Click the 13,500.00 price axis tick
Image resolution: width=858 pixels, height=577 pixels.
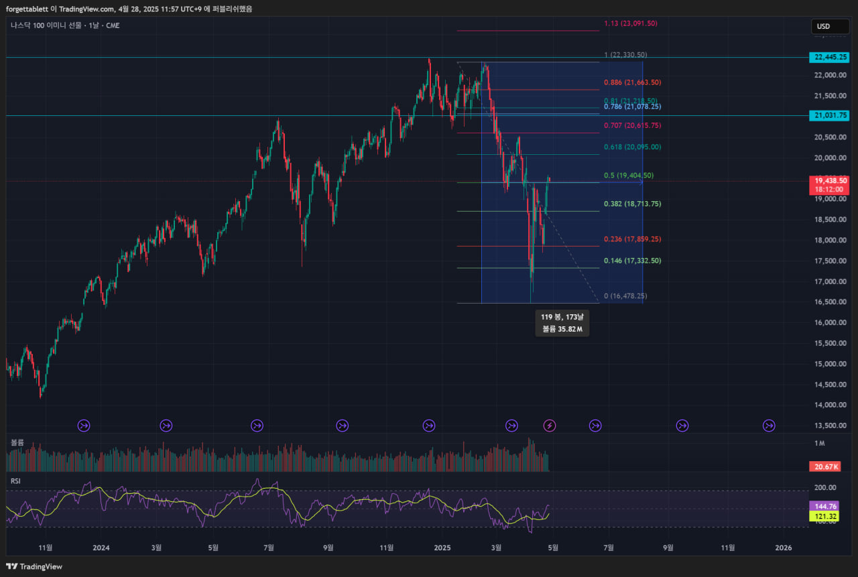(830, 426)
